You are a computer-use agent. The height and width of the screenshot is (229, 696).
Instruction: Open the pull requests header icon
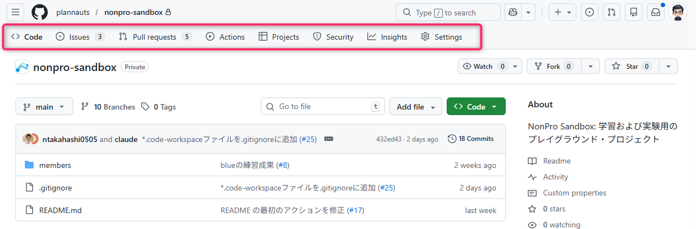point(612,12)
